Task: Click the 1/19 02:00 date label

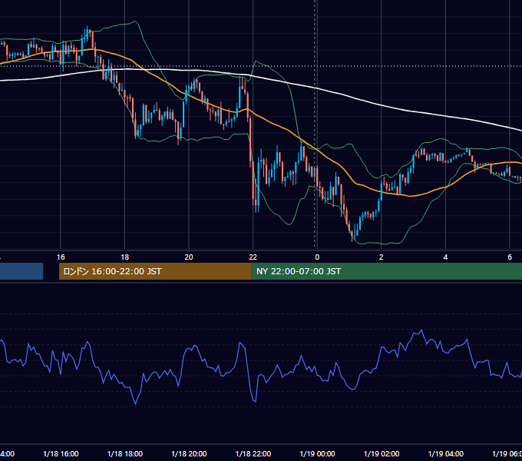Action: (382, 454)
